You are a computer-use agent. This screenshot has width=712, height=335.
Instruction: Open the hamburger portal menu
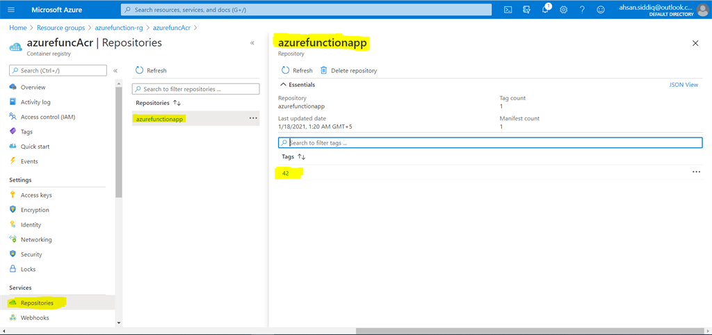11,10
